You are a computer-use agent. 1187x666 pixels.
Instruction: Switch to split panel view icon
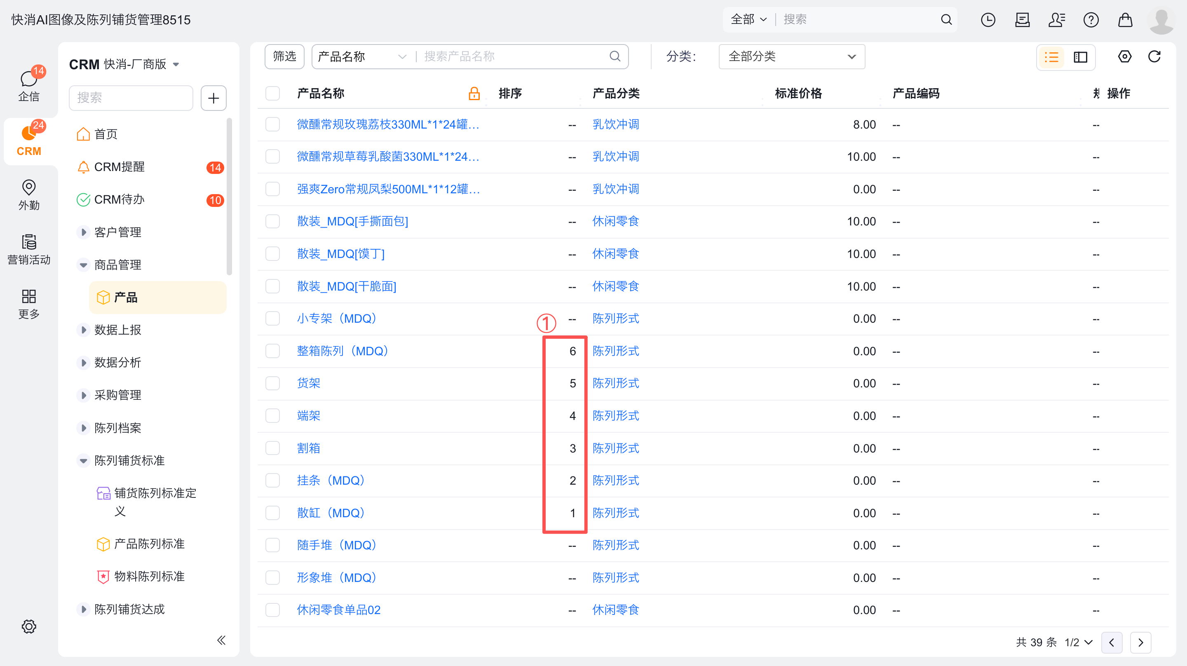point(1080,57)
